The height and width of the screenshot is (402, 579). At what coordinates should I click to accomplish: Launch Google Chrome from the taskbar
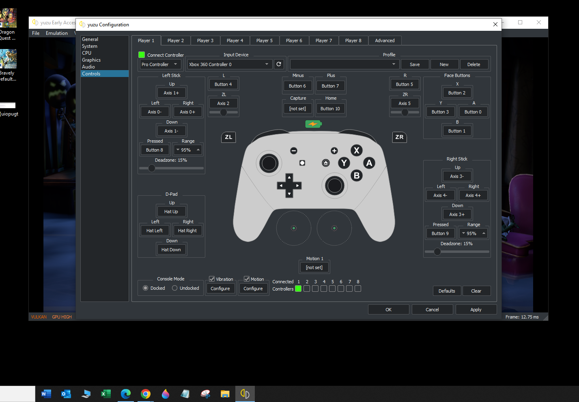pyautogui.click(x=146, y=394)
